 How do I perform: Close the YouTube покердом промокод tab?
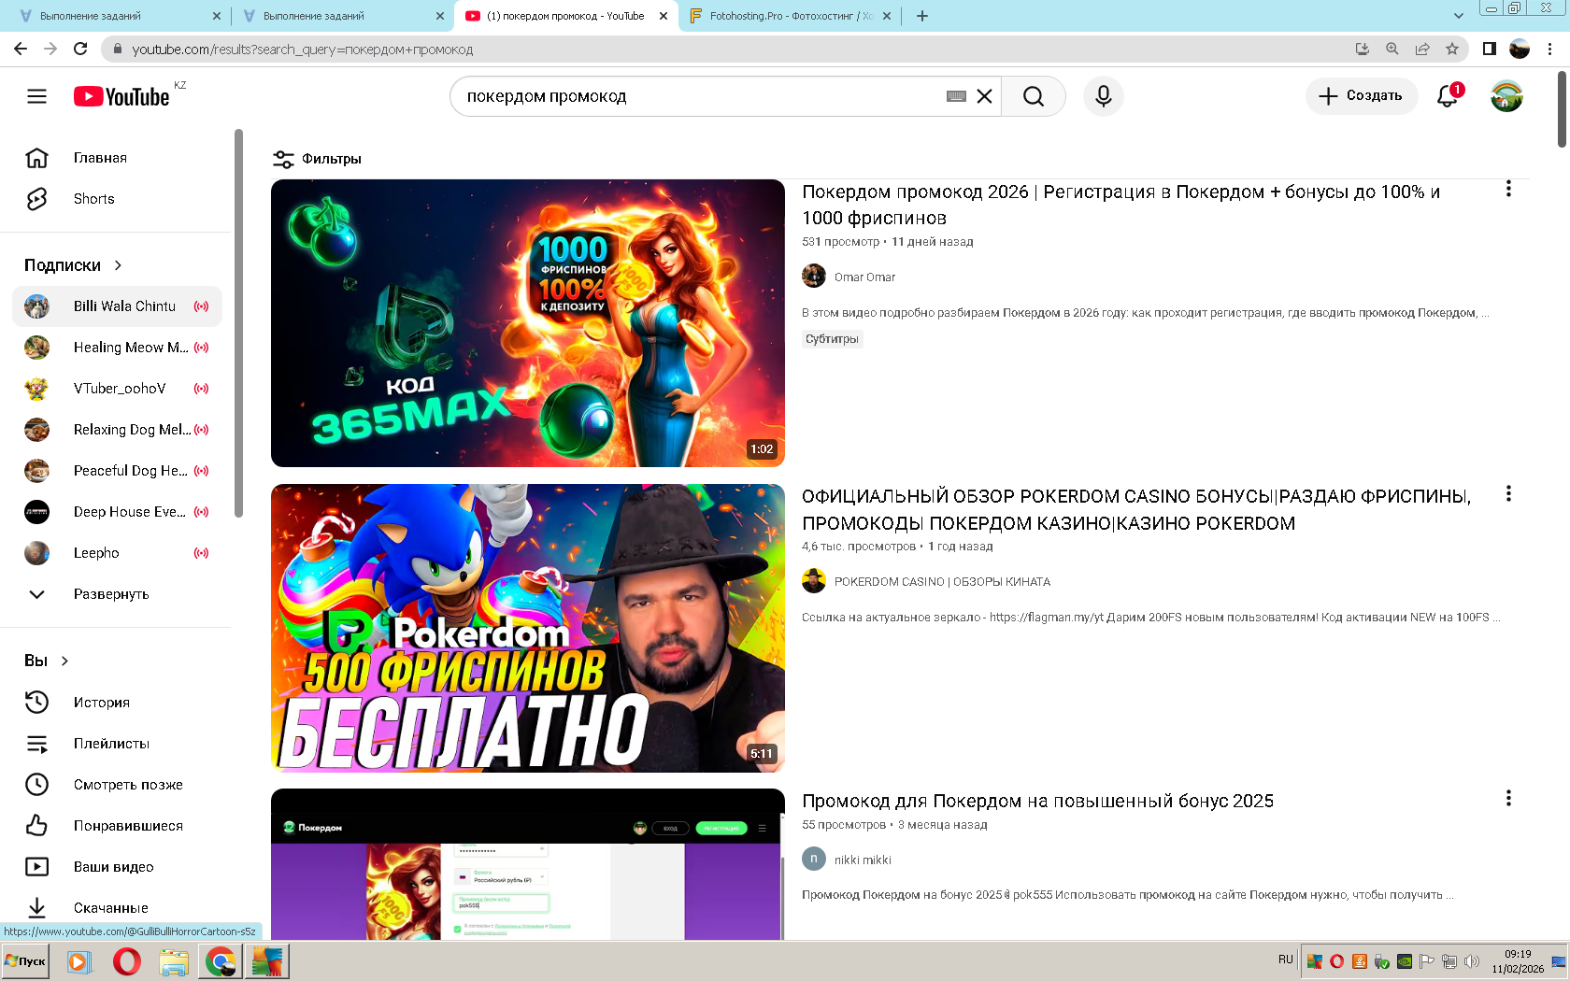click(664, 16)
